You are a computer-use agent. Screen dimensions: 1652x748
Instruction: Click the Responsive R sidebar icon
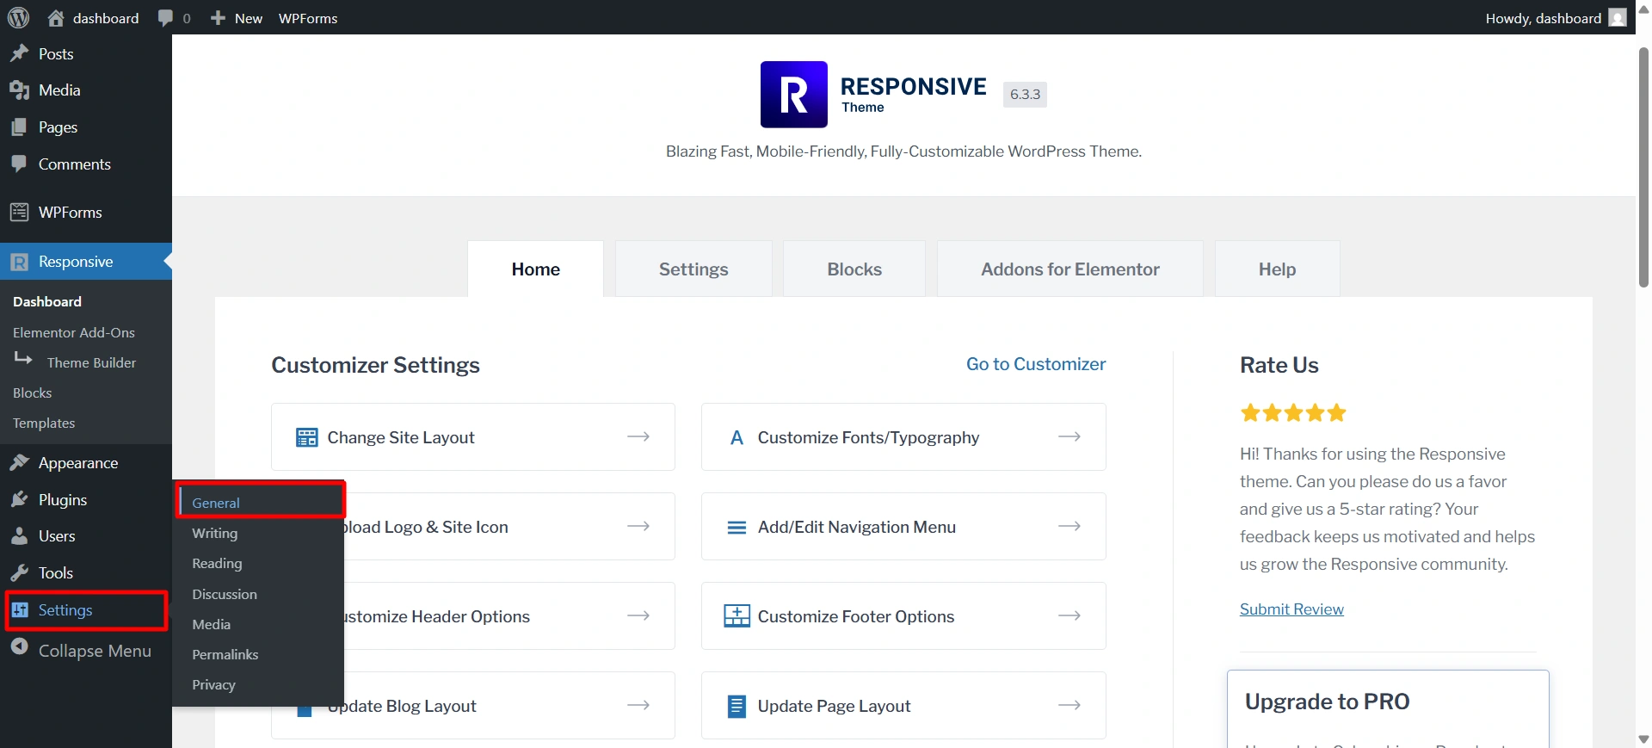(x=20, y=262)
